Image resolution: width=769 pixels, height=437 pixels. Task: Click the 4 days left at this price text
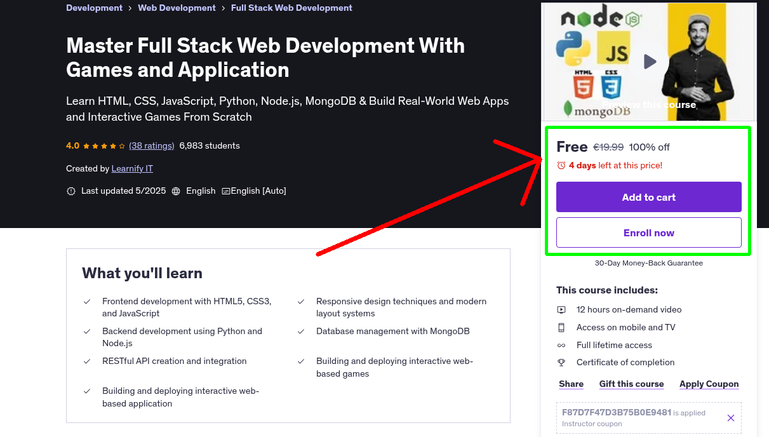pyautogui.click(x=615, y=166)
